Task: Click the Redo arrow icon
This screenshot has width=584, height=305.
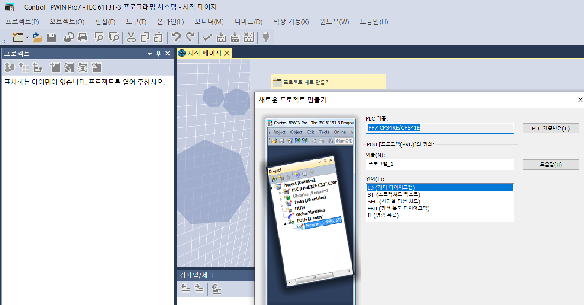Action: coord(190,38)
